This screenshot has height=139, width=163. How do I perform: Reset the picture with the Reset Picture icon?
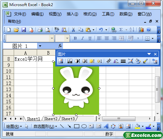tap(155, 61)
